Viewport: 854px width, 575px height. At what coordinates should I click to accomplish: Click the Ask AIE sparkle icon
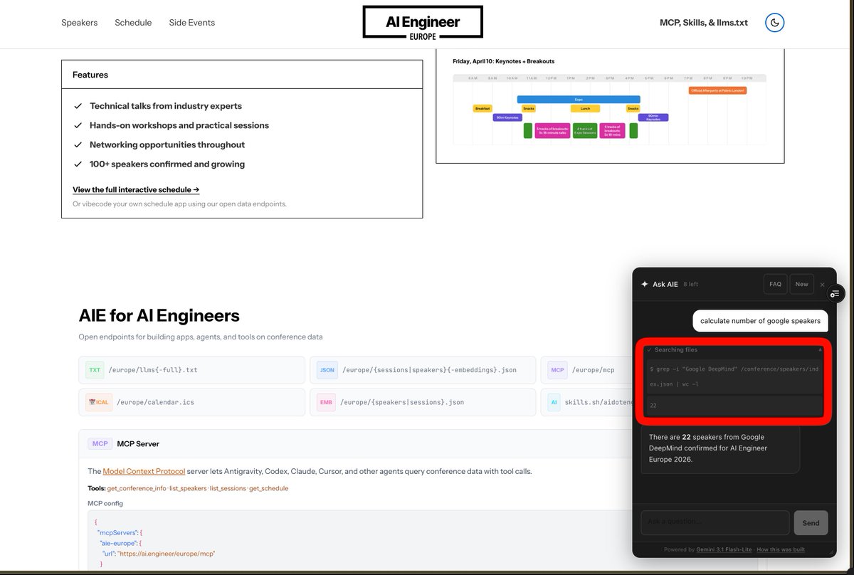click(644, 284)
